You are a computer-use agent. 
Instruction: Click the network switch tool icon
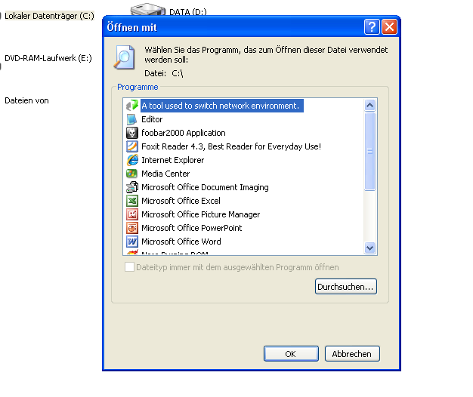131,106
